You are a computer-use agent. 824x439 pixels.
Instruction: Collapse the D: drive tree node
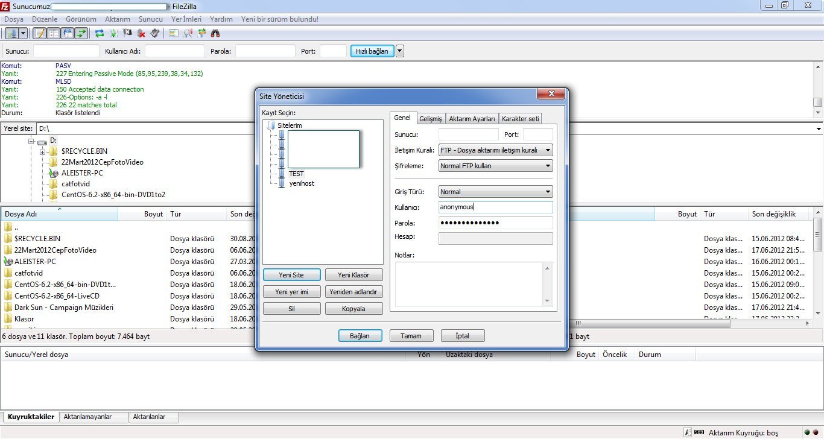31,141
